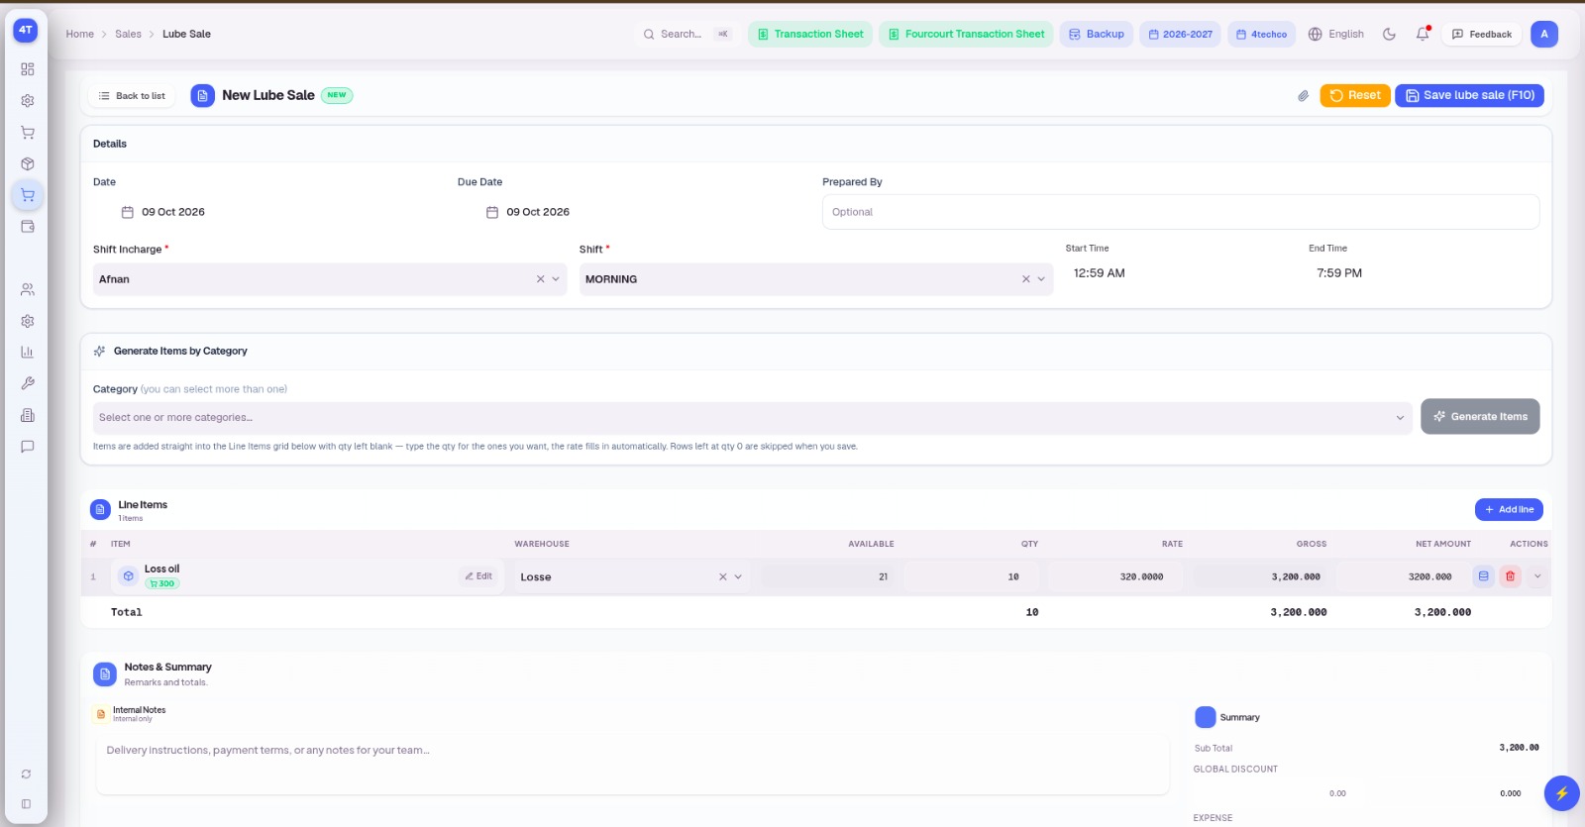
Task: Collapse sidebar using bottom panel icon
Action: tap(27, 804)
